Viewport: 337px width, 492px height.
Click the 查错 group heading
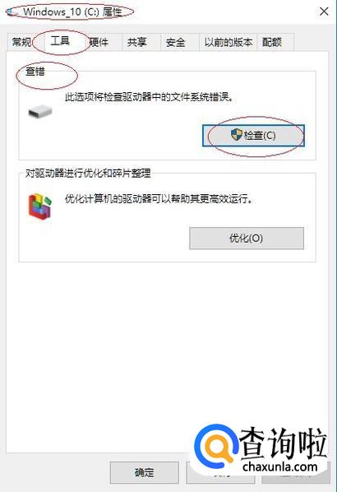(35, 72)
